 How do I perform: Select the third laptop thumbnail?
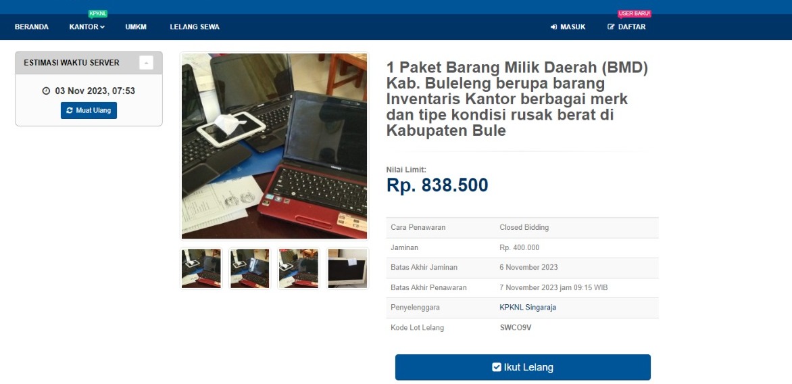[299, 268]
